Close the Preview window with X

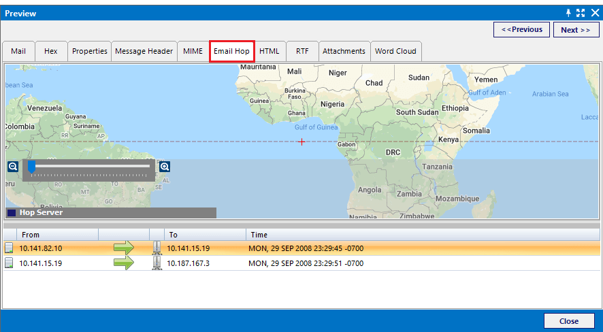pyautogui.click(x=595, y=13)
